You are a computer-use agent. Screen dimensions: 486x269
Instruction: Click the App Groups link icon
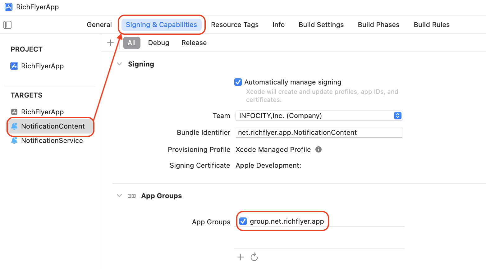coord(132,196)
